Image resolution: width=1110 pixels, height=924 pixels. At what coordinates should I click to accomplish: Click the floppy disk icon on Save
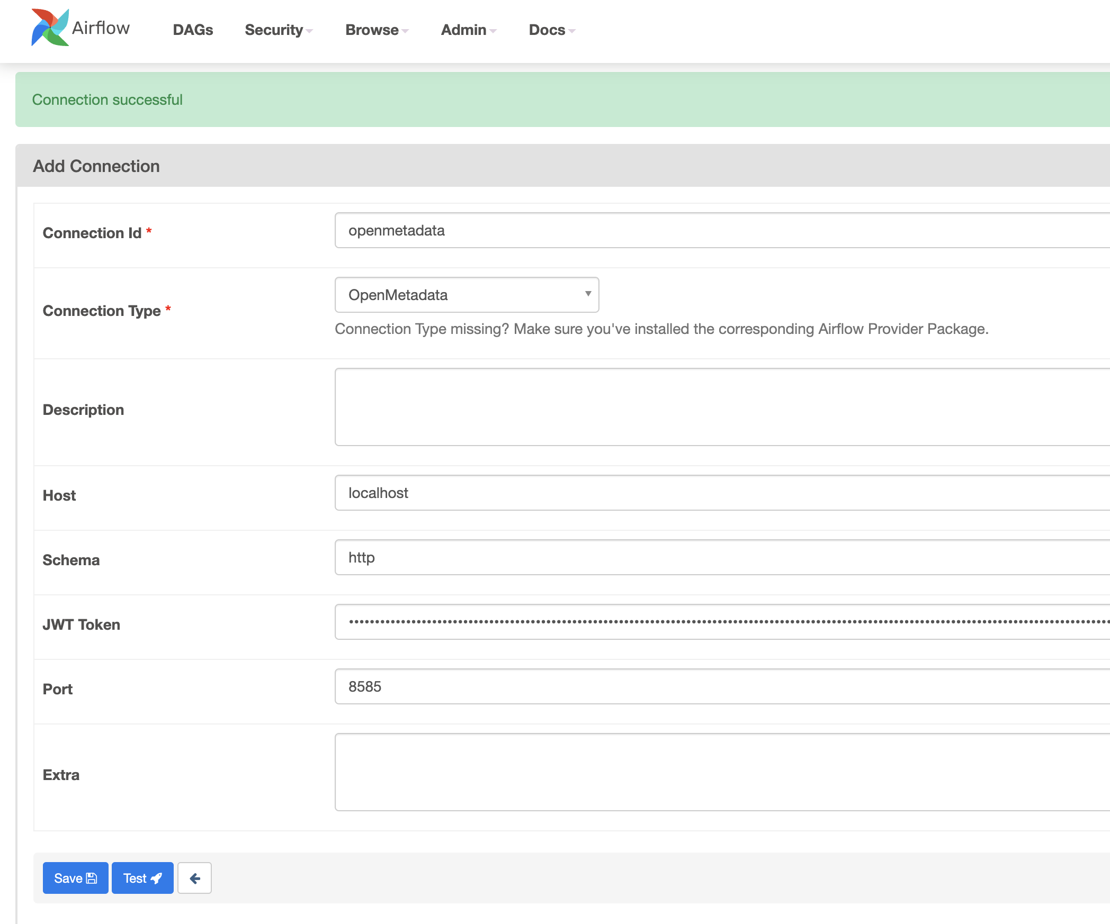point(92,878)
